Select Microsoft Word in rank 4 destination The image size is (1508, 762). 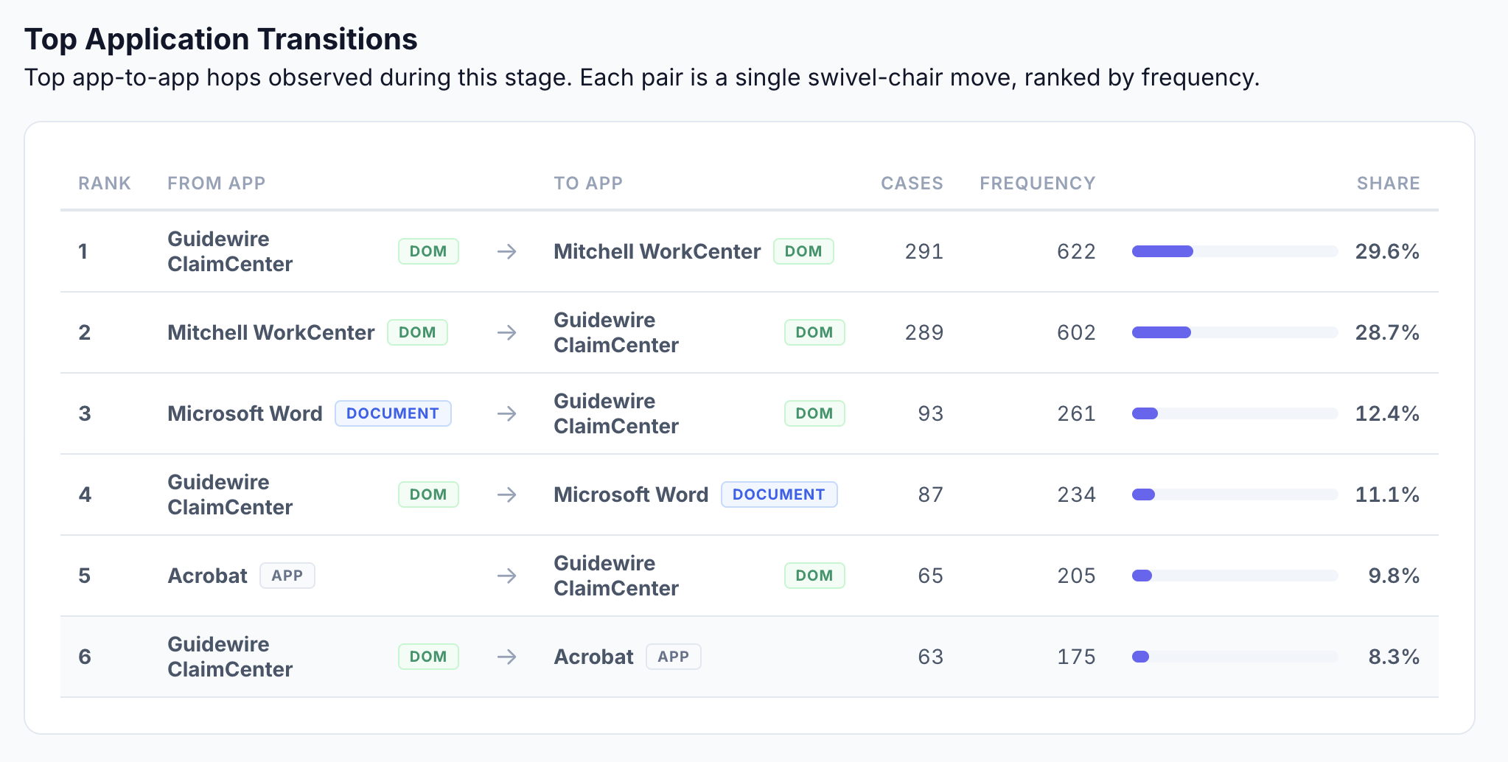pos(631,495)
